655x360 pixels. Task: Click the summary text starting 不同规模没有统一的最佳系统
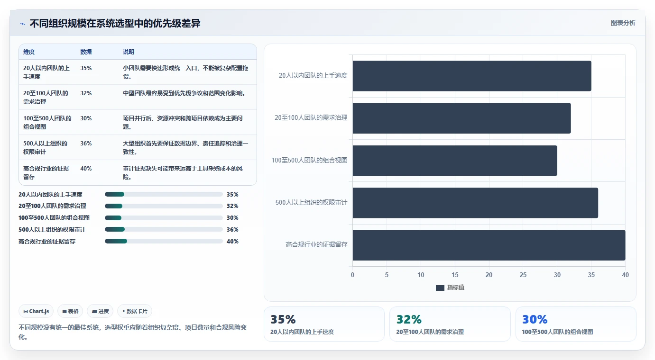(x=132, y=332)
